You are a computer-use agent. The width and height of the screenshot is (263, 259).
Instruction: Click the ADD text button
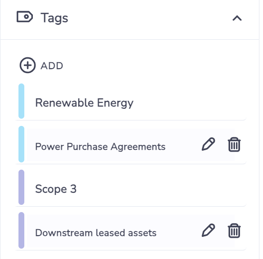point(52,66)
